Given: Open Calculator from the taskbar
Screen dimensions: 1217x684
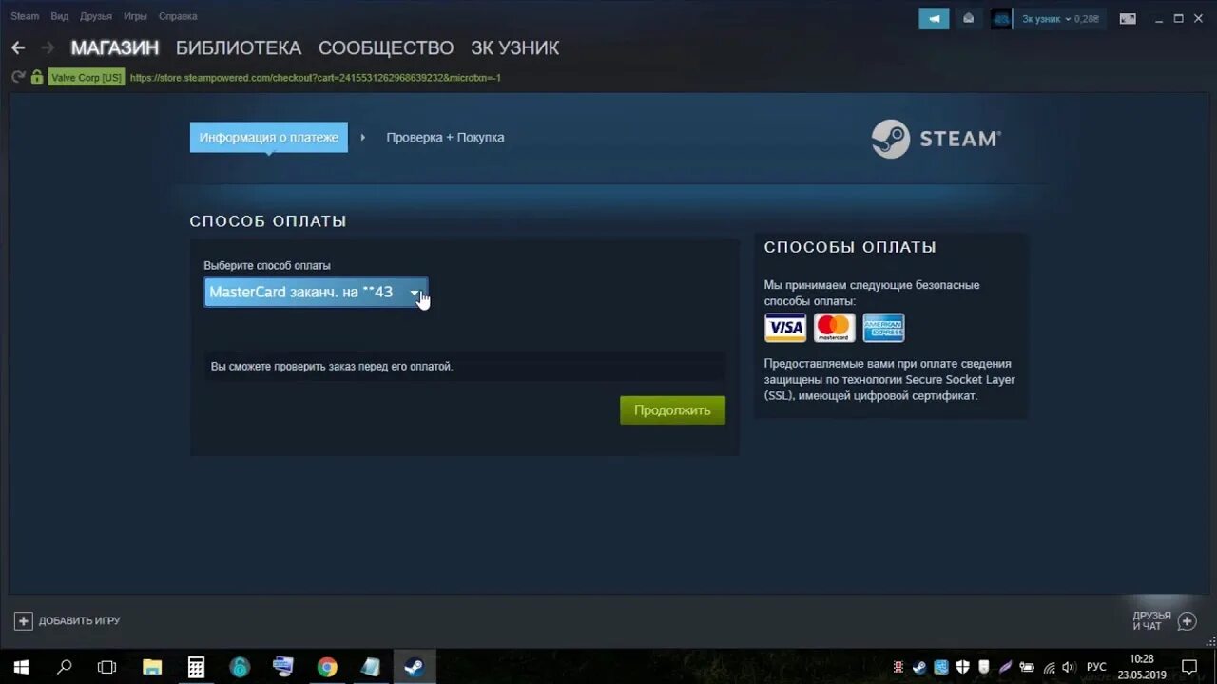Looking at the screenshot, I should point(196,667).
